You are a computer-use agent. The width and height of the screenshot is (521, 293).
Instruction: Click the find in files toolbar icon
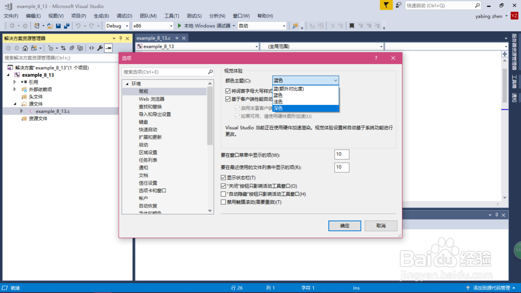[295, 26]
